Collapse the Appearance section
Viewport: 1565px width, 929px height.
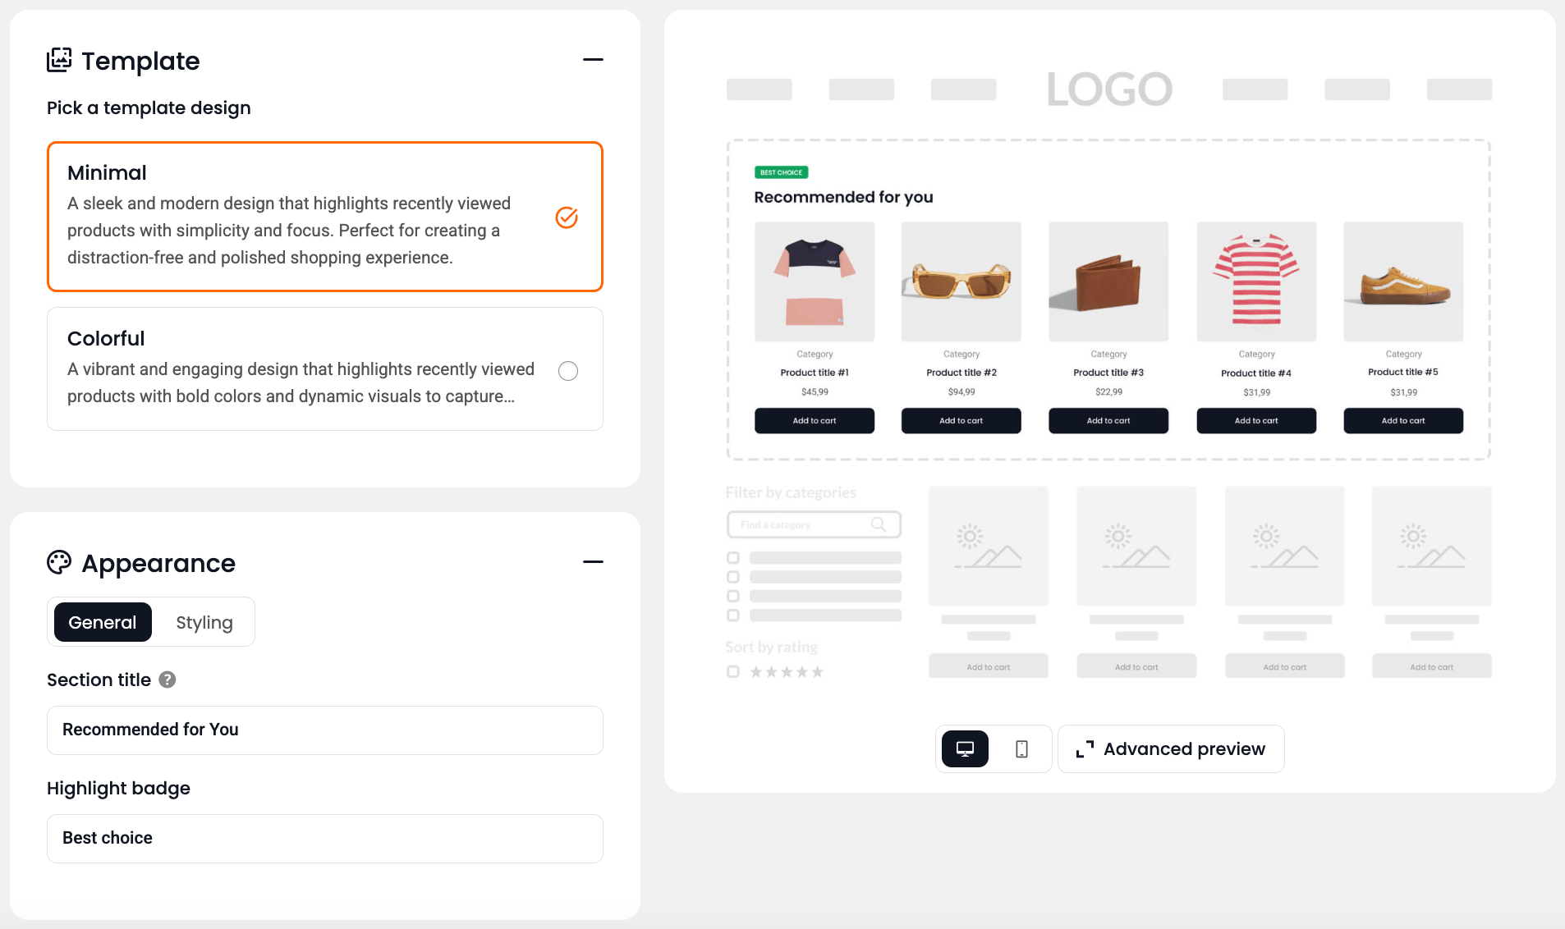[593, 562]
